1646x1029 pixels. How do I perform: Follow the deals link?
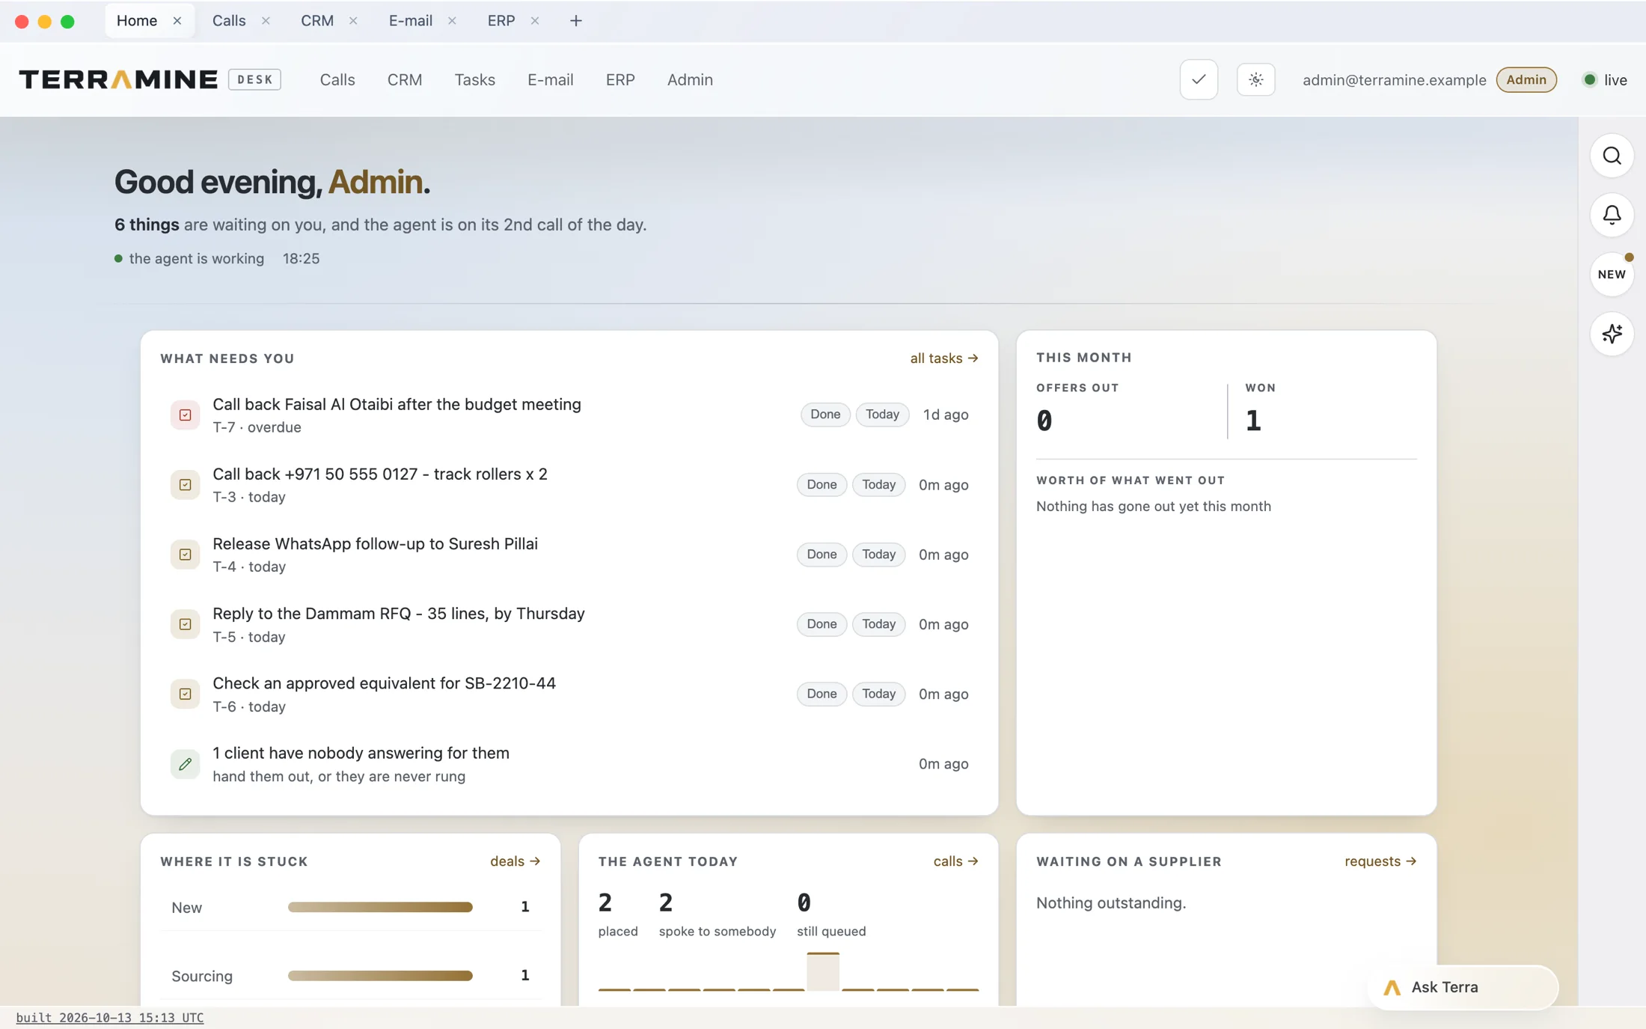(x=515, y=861)
